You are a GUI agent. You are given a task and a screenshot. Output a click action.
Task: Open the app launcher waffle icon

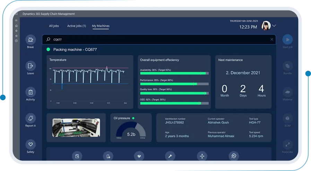coord(16,14)
